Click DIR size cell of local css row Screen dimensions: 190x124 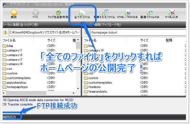coord(51,69)
